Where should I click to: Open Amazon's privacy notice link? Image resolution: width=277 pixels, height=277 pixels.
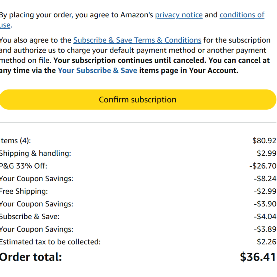click(179, 15)
